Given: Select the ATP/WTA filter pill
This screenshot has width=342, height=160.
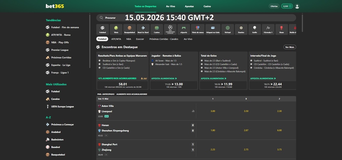Looking at the screenshot, I should 116,39.
